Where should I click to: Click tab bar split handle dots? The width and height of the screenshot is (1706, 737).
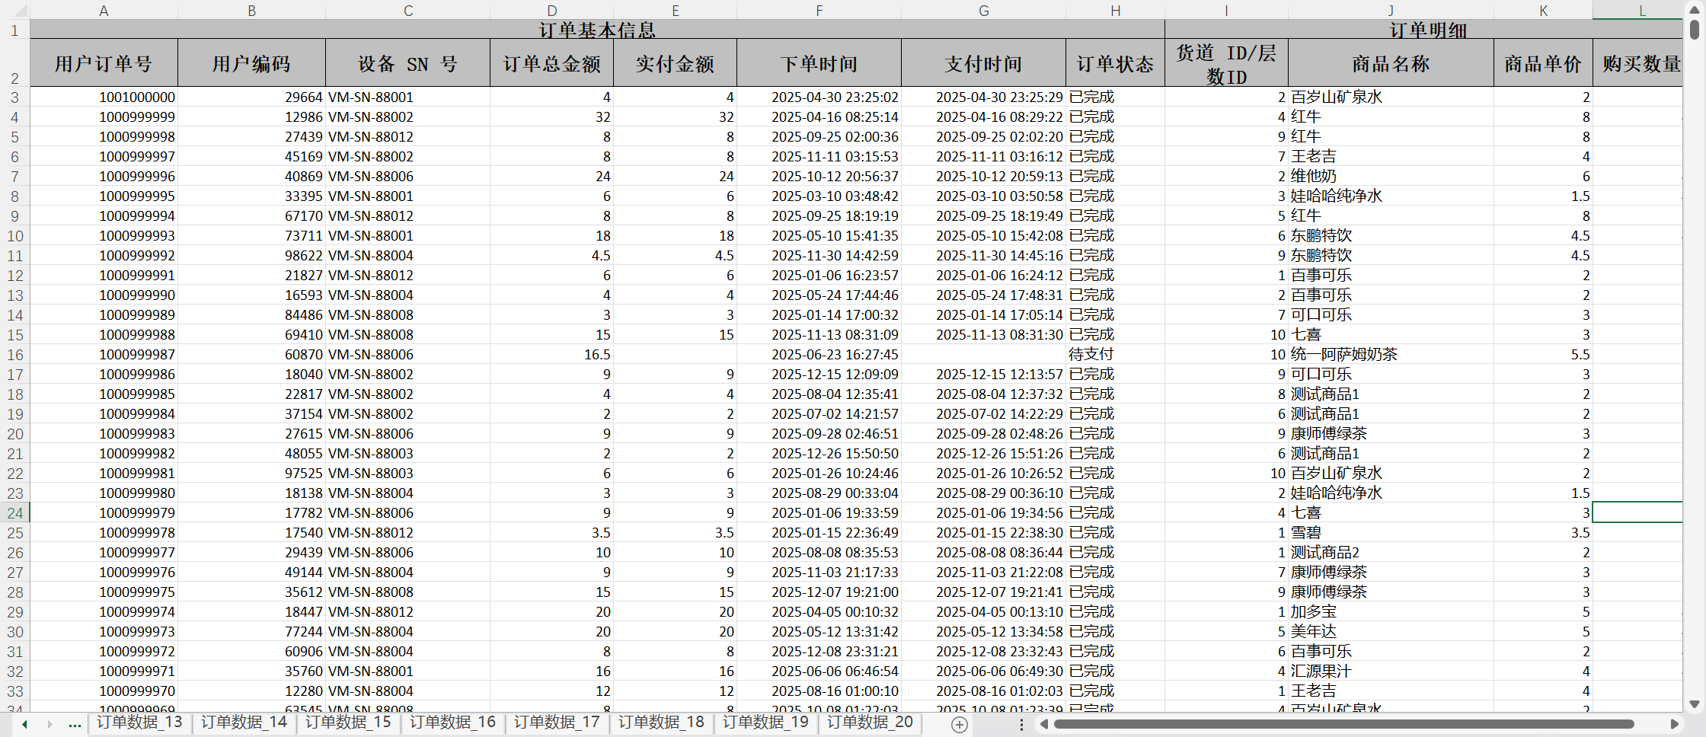[1021, 724]
